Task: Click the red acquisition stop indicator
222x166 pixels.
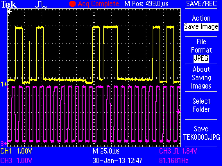Action: coord(72,4)
